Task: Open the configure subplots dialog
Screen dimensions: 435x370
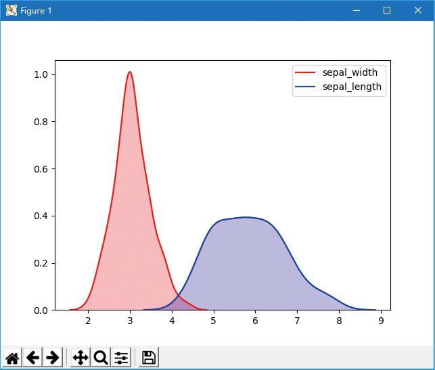Action: [x=121, y=358]
